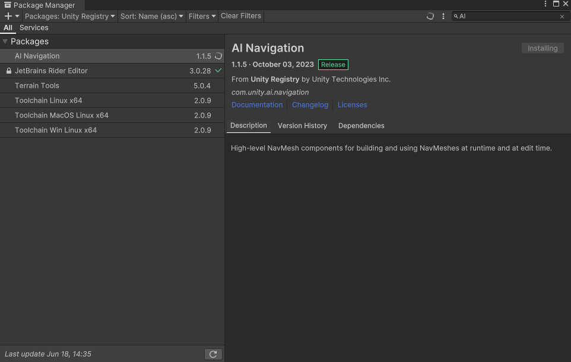The height and width of the screenshot is (362, 571).
Task: Maximize the Package Manager window
Action: point(556,4)
